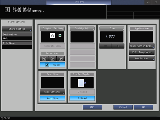Toggle the Normal direction button
160x120 pixels.
53,65
